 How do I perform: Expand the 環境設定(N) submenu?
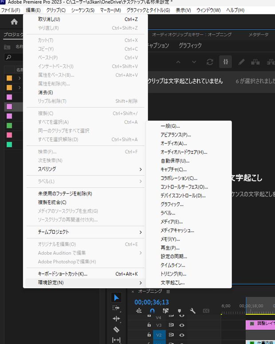[85, 282]
